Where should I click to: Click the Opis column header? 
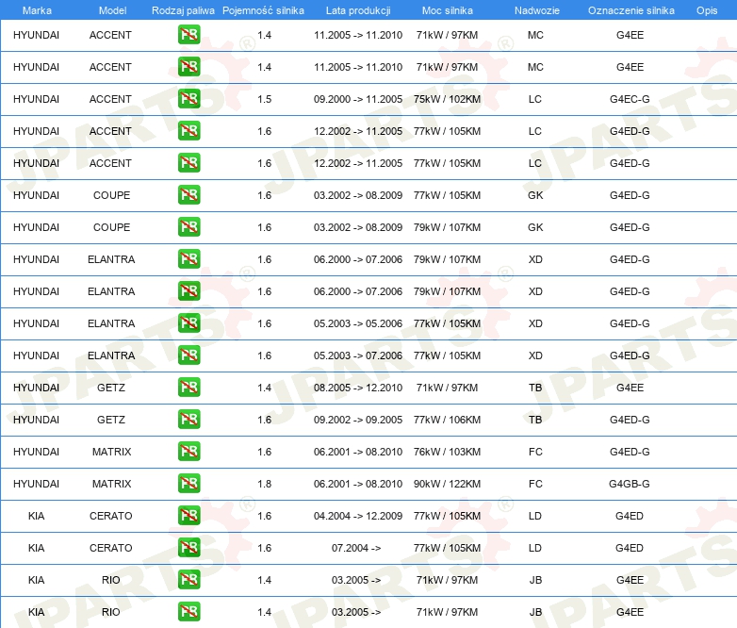pos(707,10)
